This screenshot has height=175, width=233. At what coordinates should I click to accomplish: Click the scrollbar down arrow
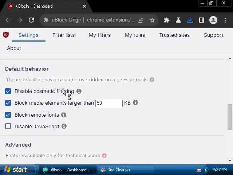(230, 161)
